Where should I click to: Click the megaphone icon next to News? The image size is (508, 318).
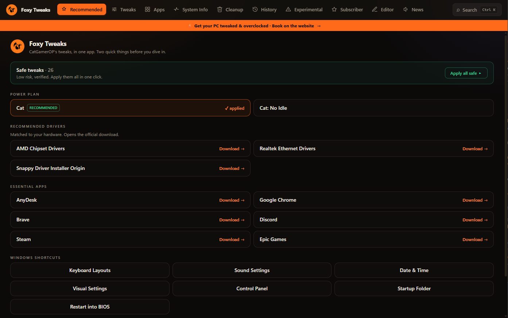click(406, 9)
